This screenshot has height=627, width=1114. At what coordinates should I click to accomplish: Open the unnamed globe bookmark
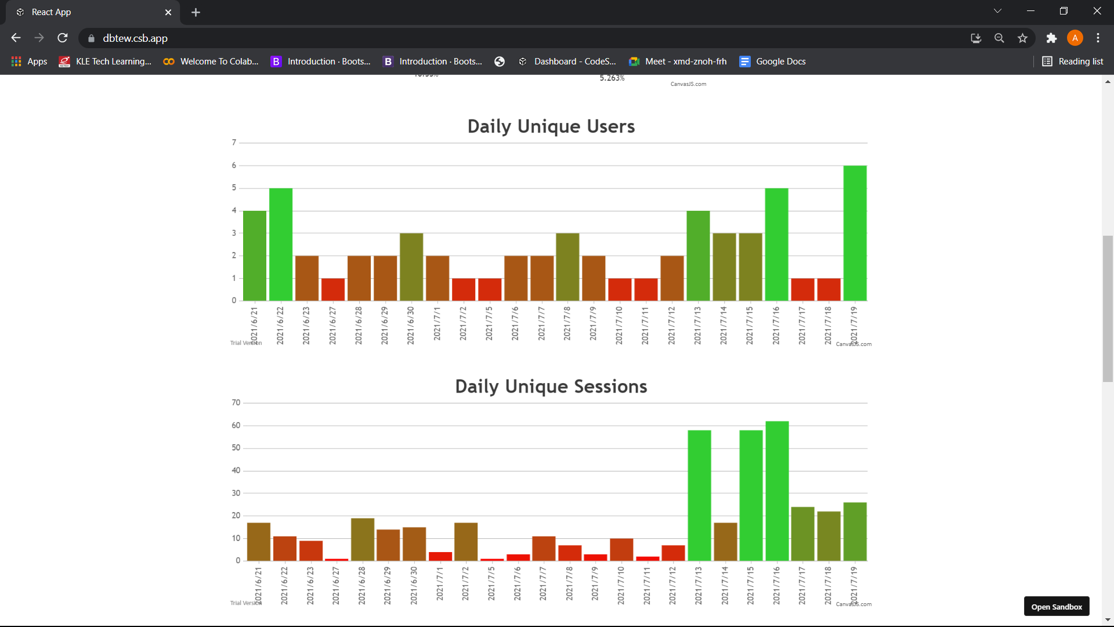pos(500,62)
